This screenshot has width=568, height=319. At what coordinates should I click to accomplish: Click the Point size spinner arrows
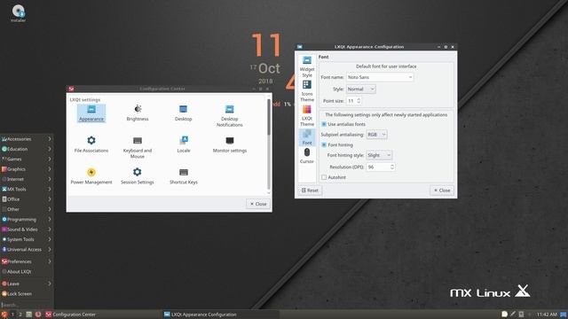359,100
